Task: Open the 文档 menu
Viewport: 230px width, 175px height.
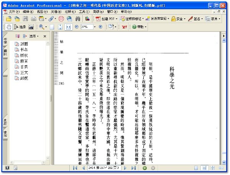Action: (56, 12)
